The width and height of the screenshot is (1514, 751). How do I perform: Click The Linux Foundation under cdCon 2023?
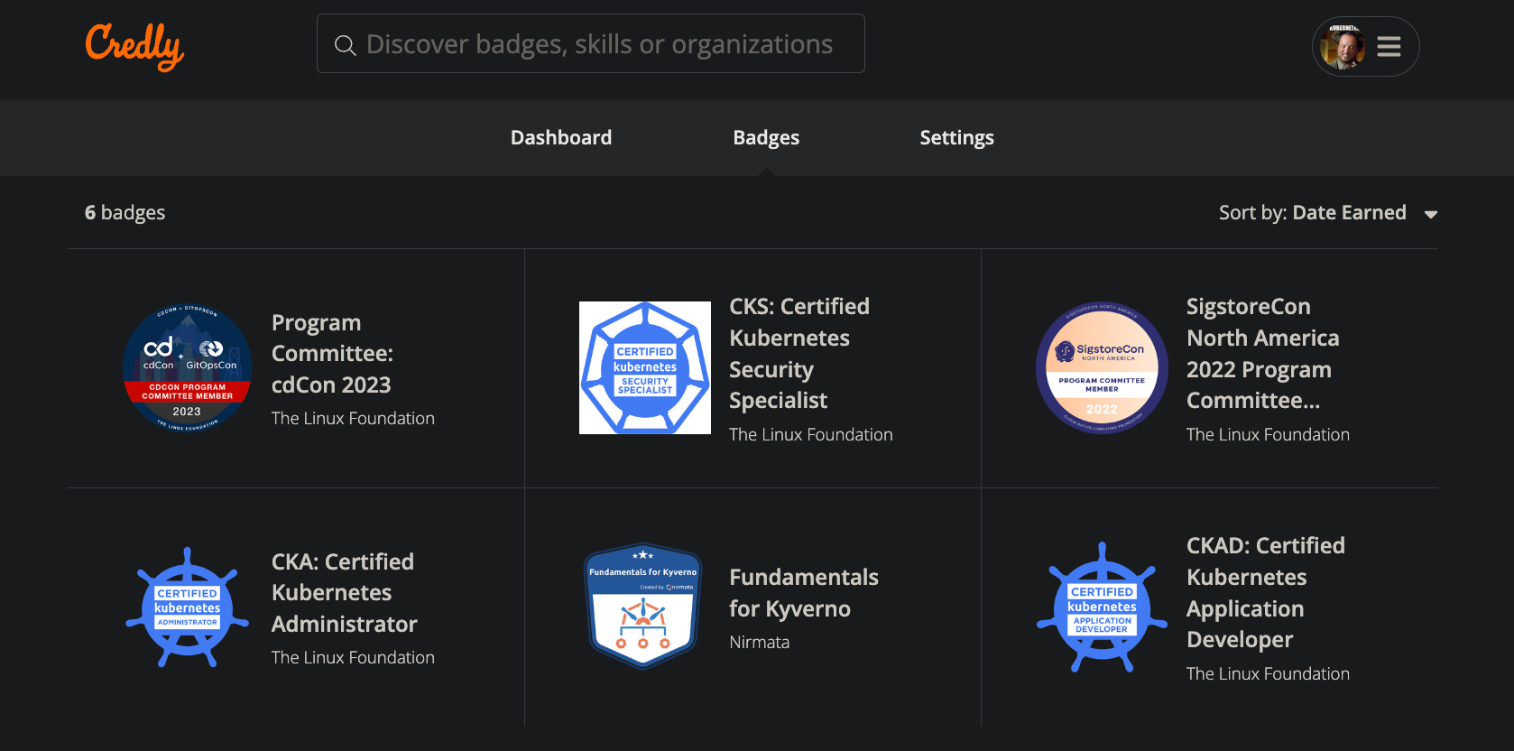(x=353, y=418)
